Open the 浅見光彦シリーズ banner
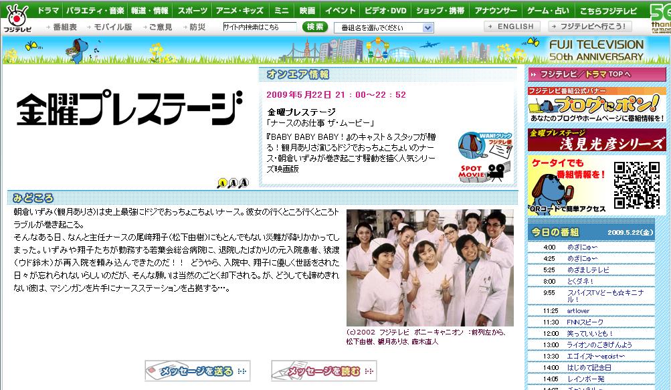This screenshot has width=671, height=390. click(x=597, y=140)
